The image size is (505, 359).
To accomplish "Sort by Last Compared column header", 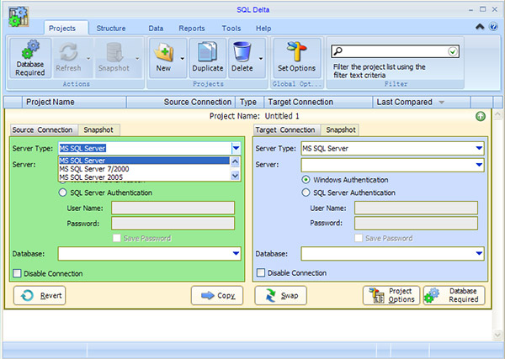I will point(422,102).
